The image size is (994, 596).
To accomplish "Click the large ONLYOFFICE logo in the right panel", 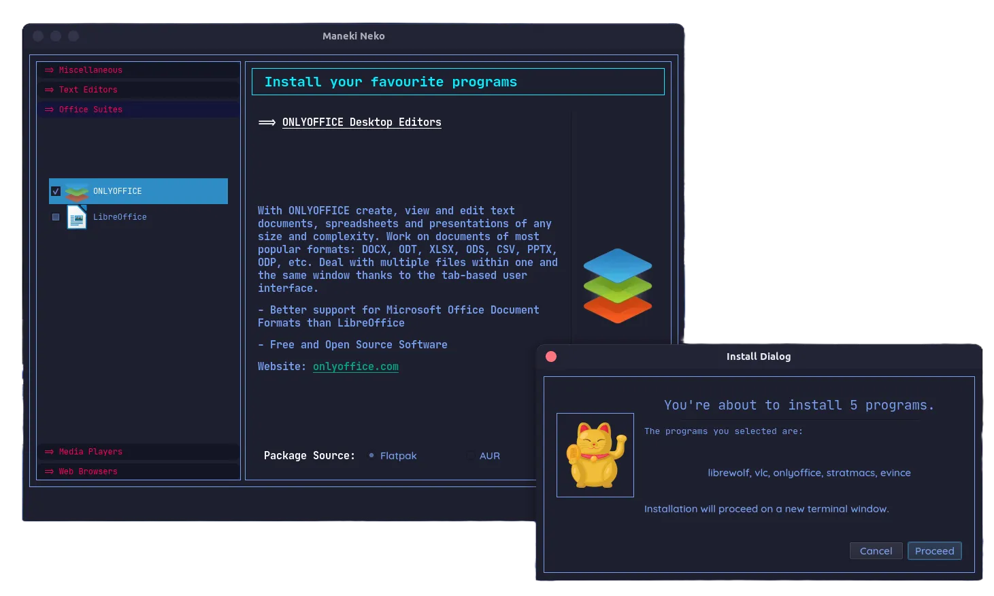I will pos(616,285).
